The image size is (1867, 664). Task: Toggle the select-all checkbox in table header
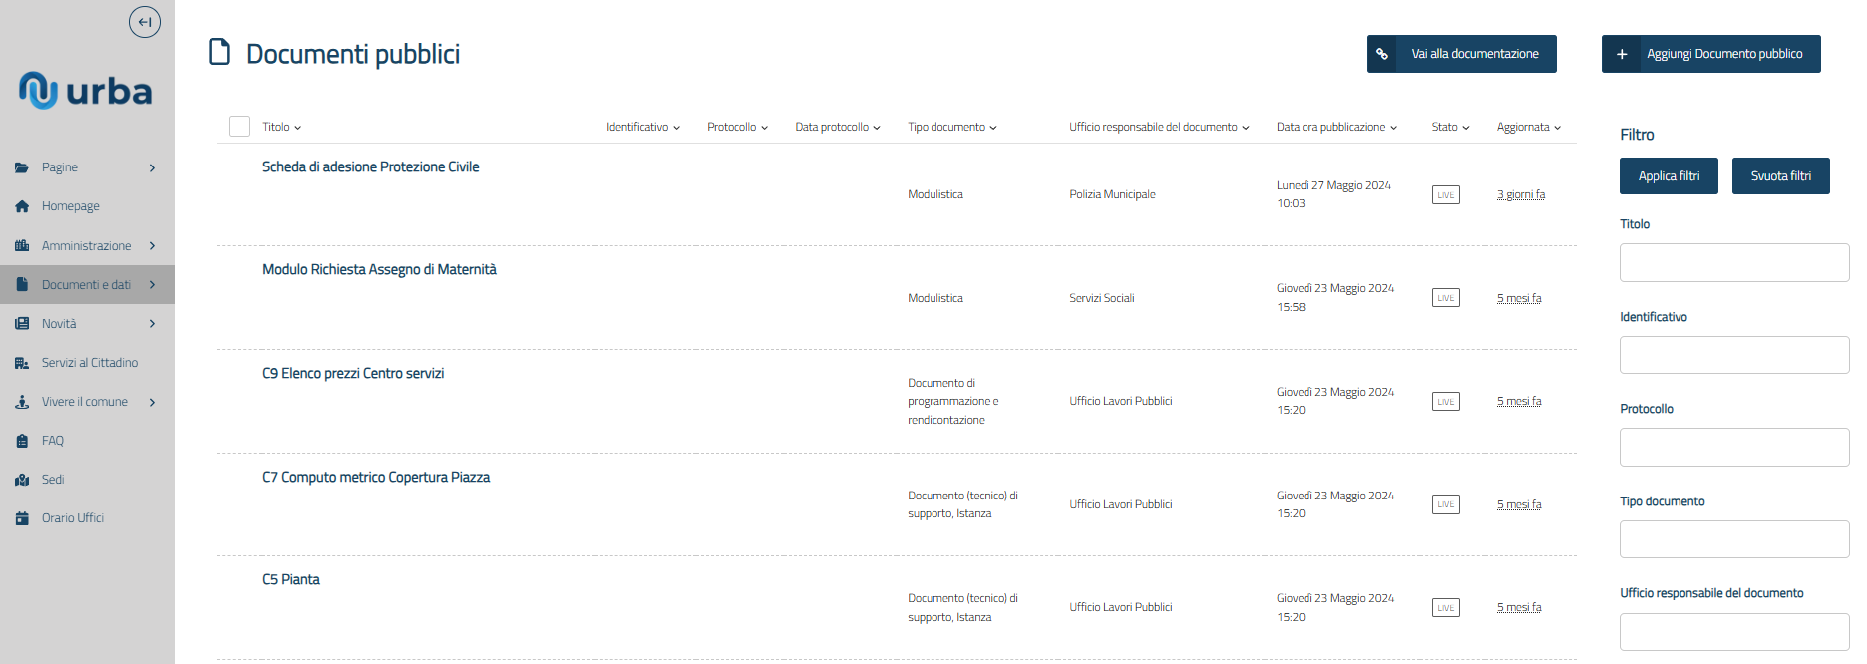click(239, 127)
